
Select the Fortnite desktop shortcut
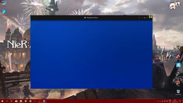178,66
